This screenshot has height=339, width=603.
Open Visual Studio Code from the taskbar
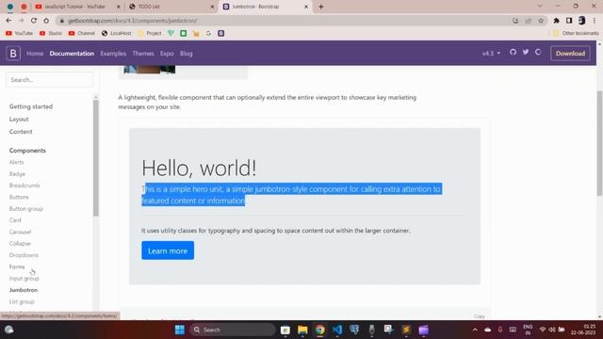tap(337, 330)
